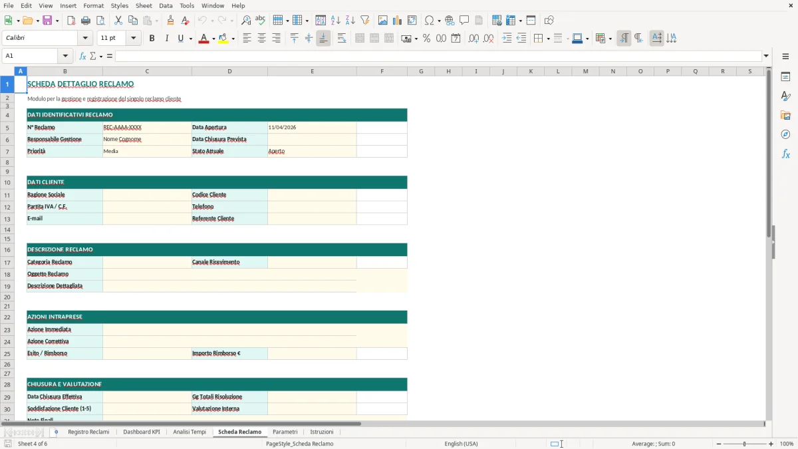
Task: Insert chart icon
Action: point(398,21)
